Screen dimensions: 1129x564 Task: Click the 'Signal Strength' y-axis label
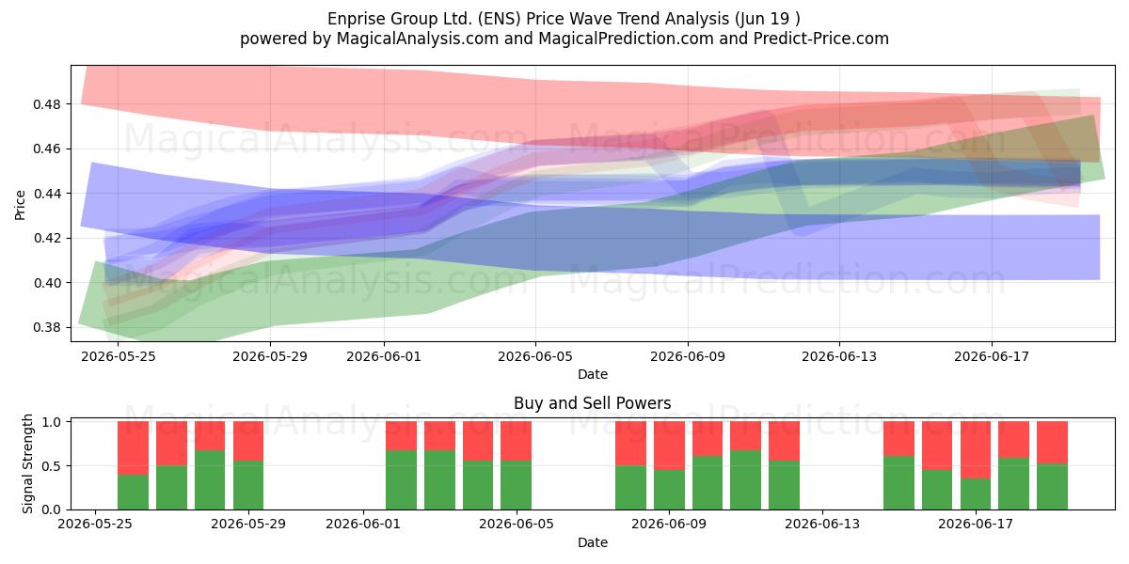[x=27, y=463]
